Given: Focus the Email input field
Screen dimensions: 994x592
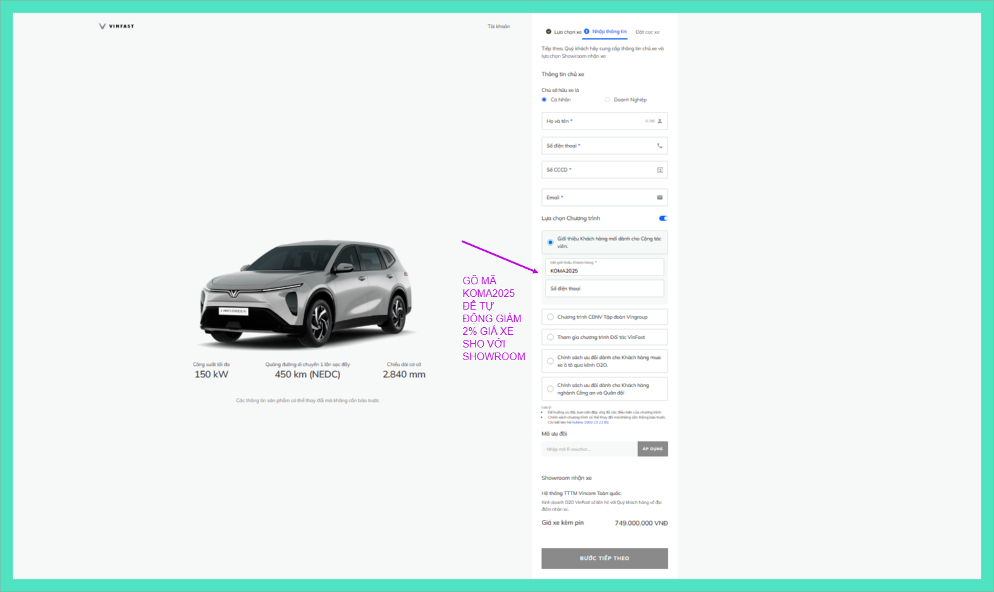Looking at the screenshot, I should pos(604,198).
